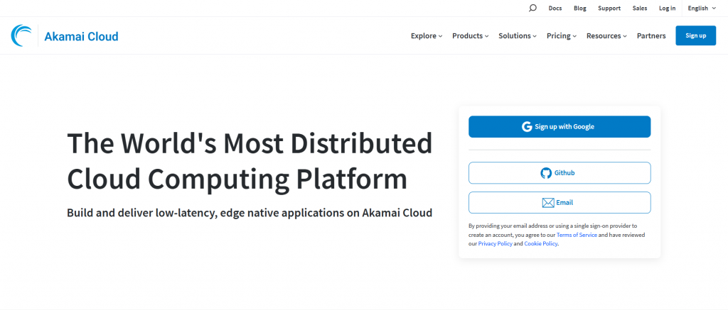
Task: Click the GitHub octocat icon
Action: (546, 173)
